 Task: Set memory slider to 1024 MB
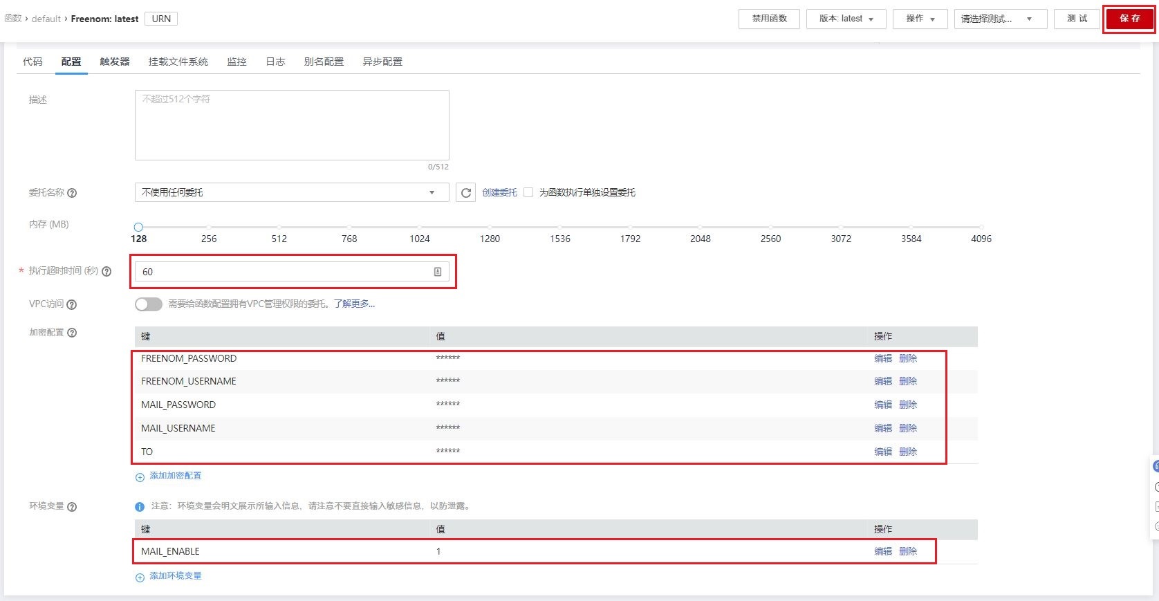[x=420, y=227]
